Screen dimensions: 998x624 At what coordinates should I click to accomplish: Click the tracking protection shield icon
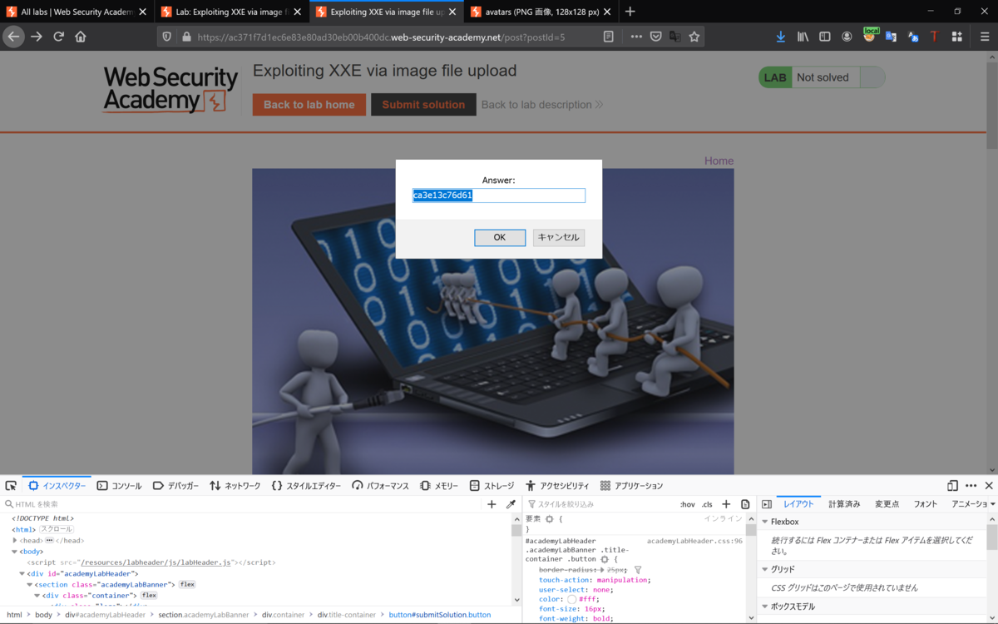coord(167,37)
